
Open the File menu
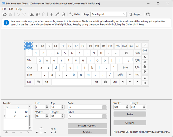pos(4,9)
